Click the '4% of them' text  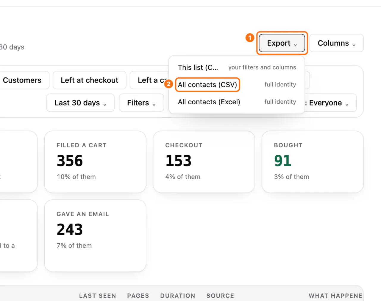click(183, 177)
